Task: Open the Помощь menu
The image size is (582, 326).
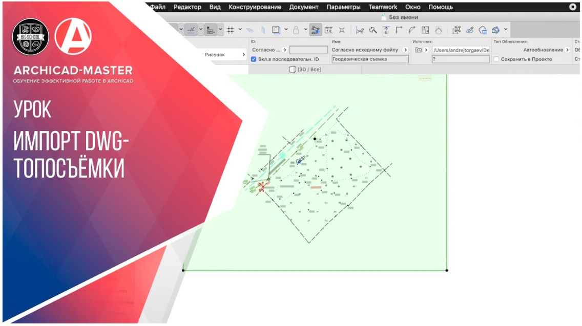Action: [441, 7]
